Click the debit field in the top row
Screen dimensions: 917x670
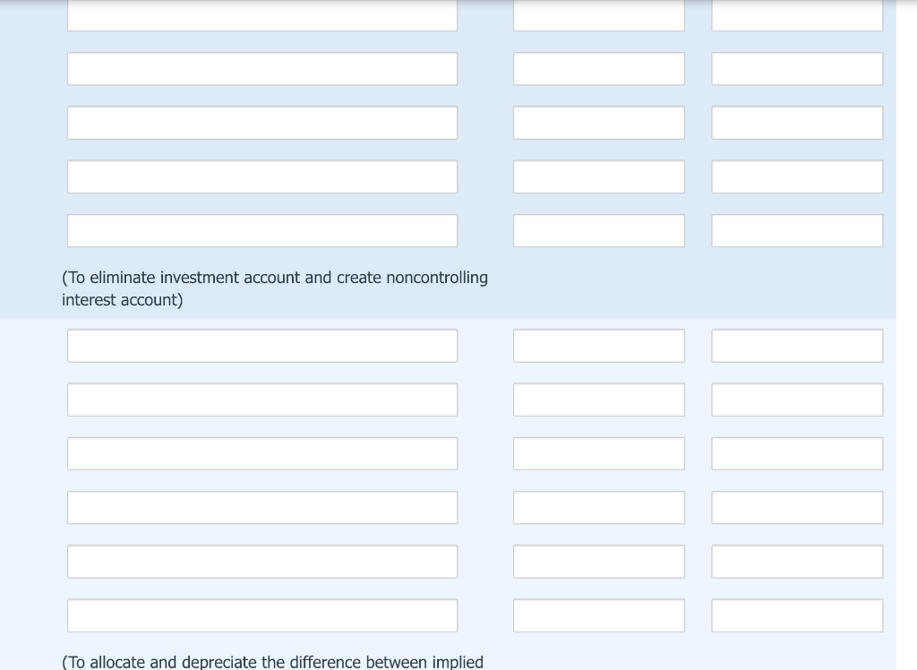point(598,13)
